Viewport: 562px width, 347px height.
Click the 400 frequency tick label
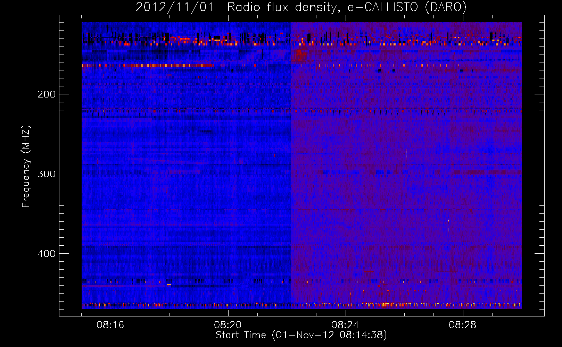pos(47,254)
